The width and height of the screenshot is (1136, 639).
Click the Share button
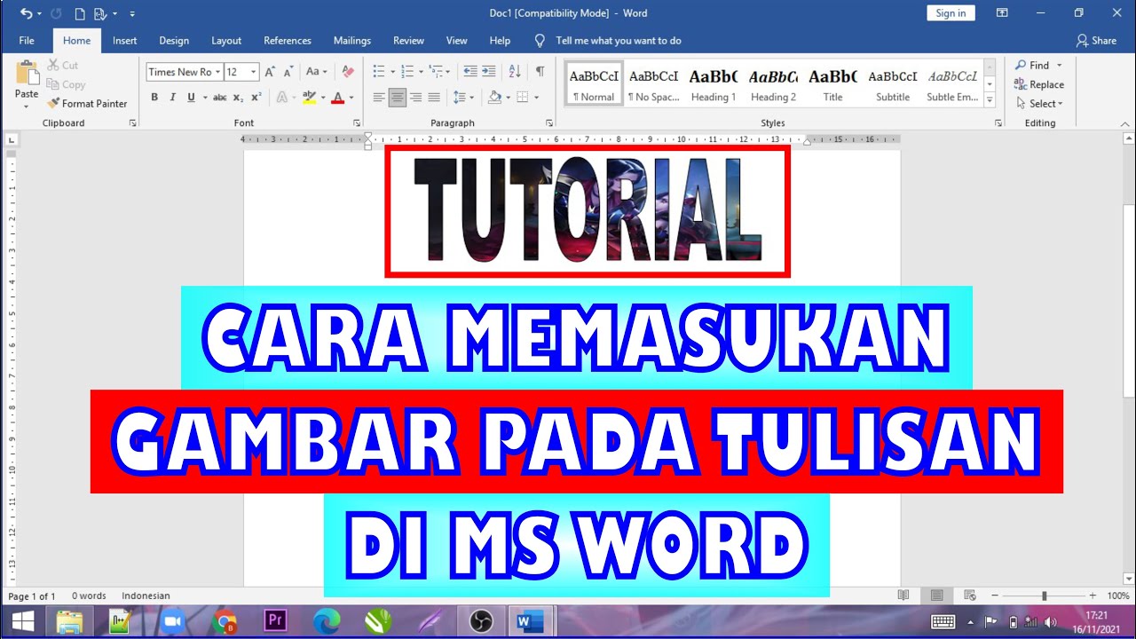click(x=1096, y=41)
